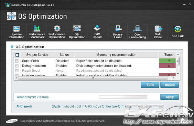
Task: Launch the Disk Clone icon
Action: [x=158, y=29]
